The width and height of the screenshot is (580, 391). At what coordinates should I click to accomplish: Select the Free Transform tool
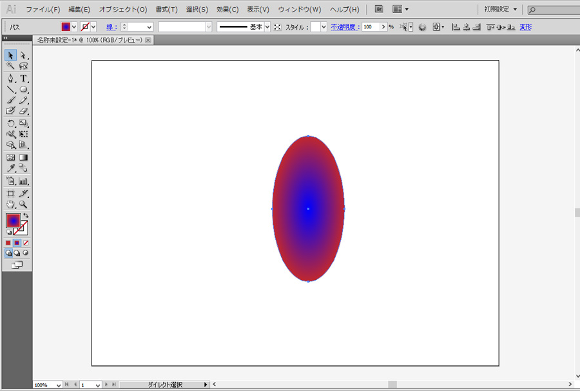coord(23,134)
